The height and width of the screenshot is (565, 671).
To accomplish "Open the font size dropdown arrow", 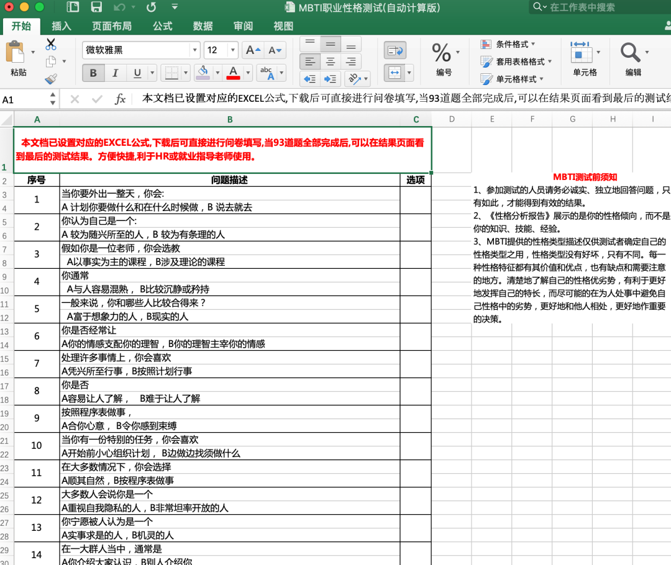I will point(233,50).
